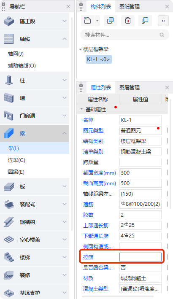Viewport: 173px width, 299px height.
Task: Switch to the 属性列表 tab
Action: click(x=101, y=88)
